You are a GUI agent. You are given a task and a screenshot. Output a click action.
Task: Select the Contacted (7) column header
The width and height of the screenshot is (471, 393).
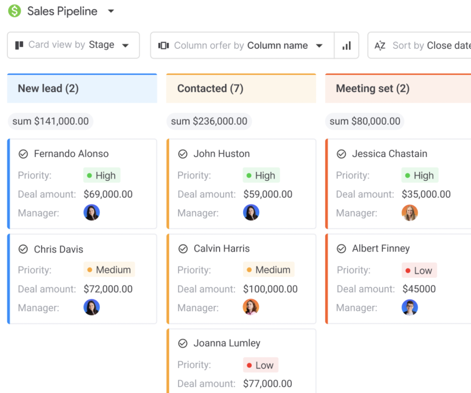[x=241, y=88]
